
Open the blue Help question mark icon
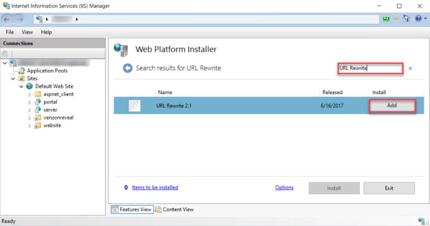pyautogui.click(x=418, y=19)
